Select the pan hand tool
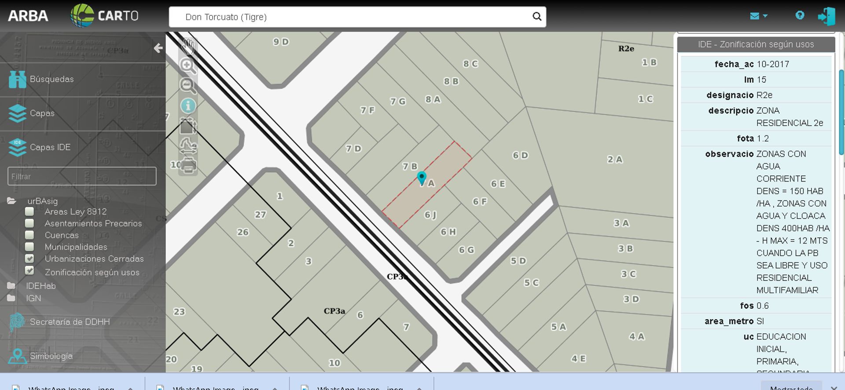The image size is (845, 390). pyautogui.click(x=188, y=45)
